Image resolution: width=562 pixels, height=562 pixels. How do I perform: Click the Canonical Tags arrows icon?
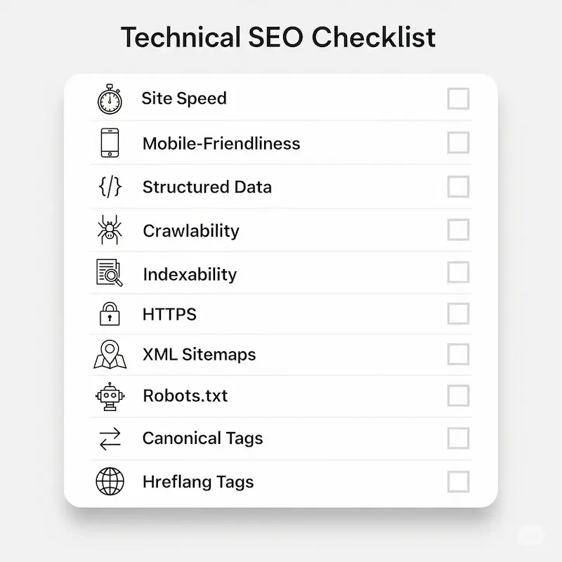(x=109, y=439)
